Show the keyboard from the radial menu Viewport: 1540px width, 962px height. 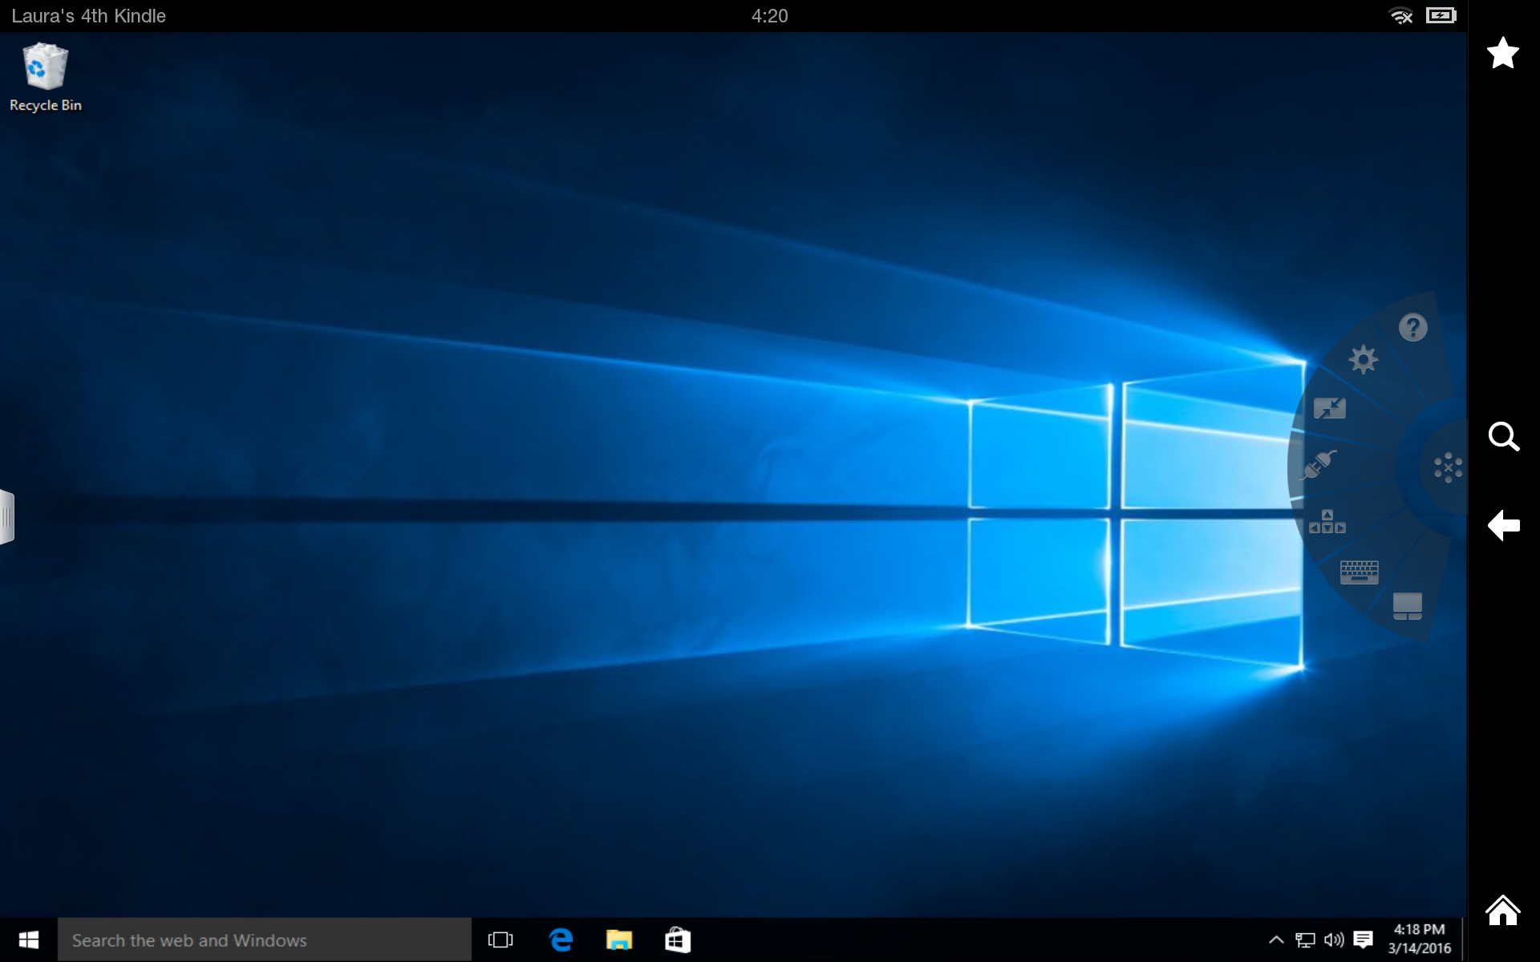1359,572
